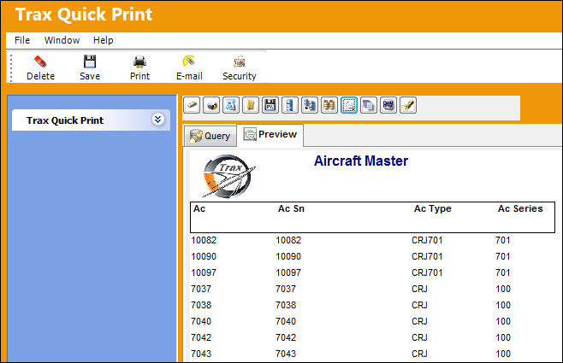This screenshot has width=563, height=363.
Task: Switch to the Query tab
Action: click(x=210, y=136)
